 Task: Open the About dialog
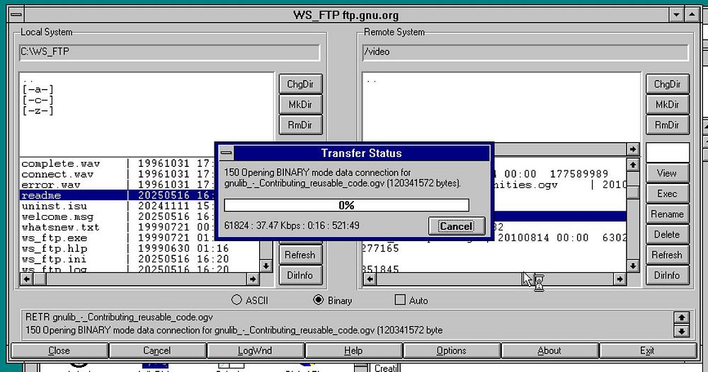click(549, 350)
